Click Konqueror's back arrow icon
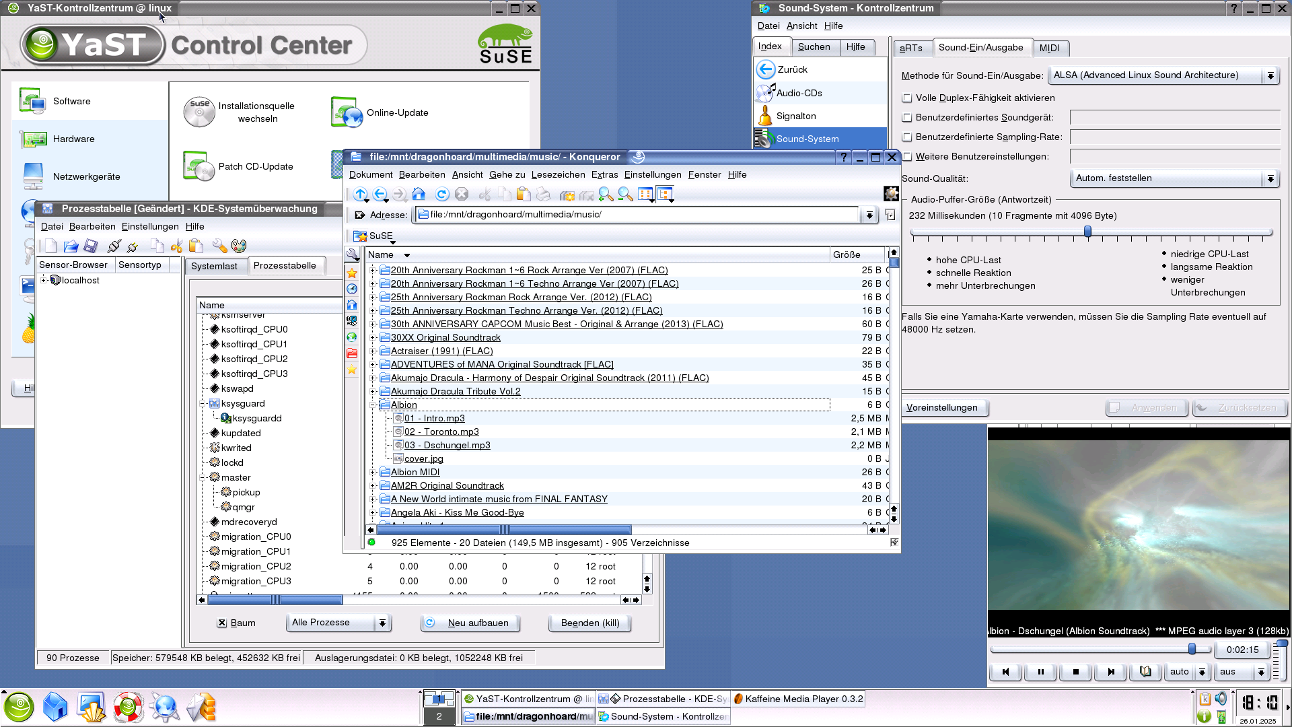1292x727 pixels. click(x=380, y=195)
